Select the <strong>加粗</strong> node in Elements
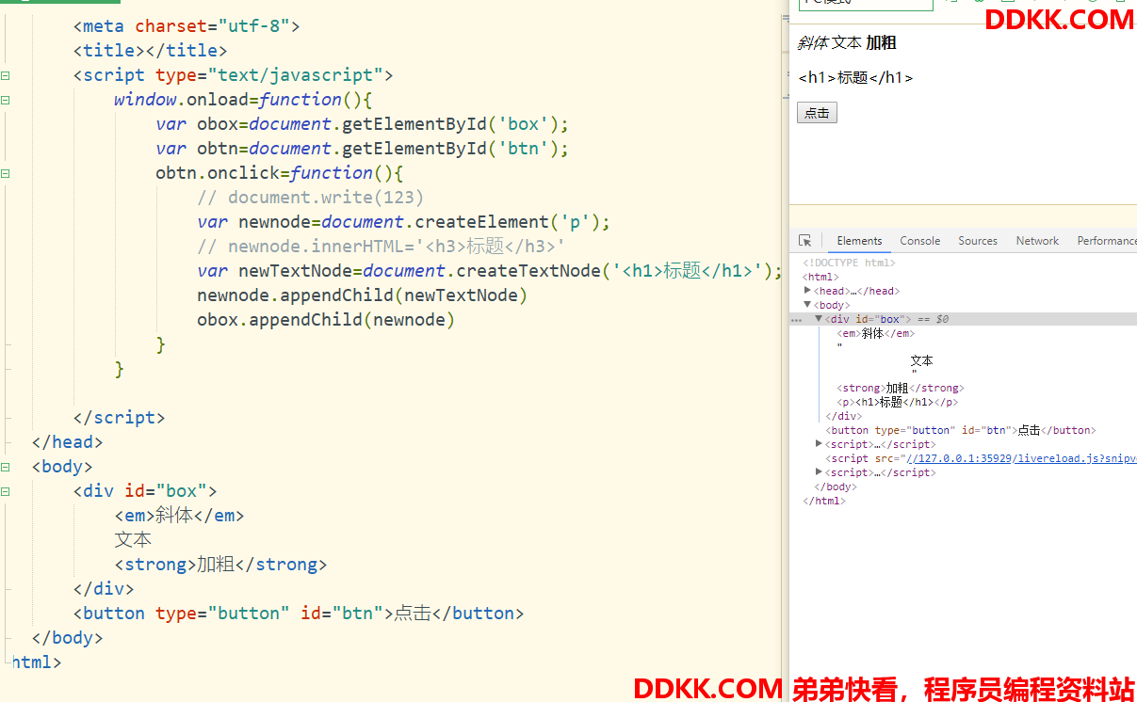Viewport: 1137px width, 702px height. (x=900, y=388)
